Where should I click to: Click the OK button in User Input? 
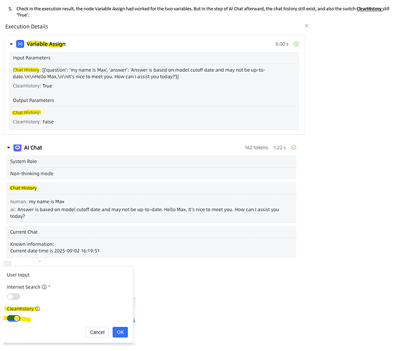pos(120,333)
